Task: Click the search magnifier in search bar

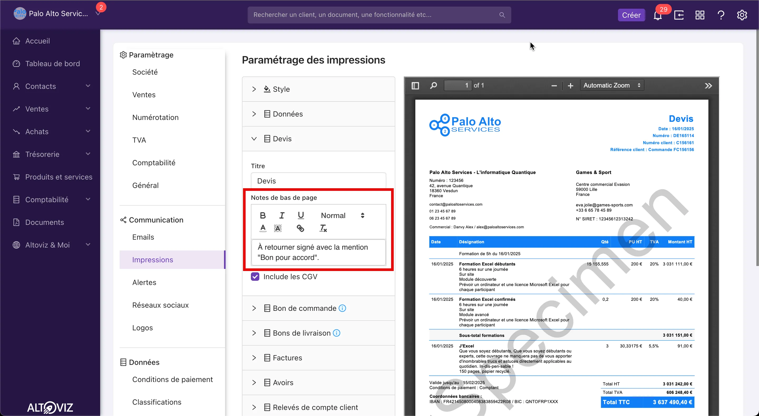Action: pyautogui.click(x=502, y=15)
